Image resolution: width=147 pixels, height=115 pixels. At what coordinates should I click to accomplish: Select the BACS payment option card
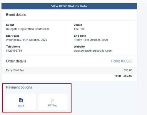(21, 102)
